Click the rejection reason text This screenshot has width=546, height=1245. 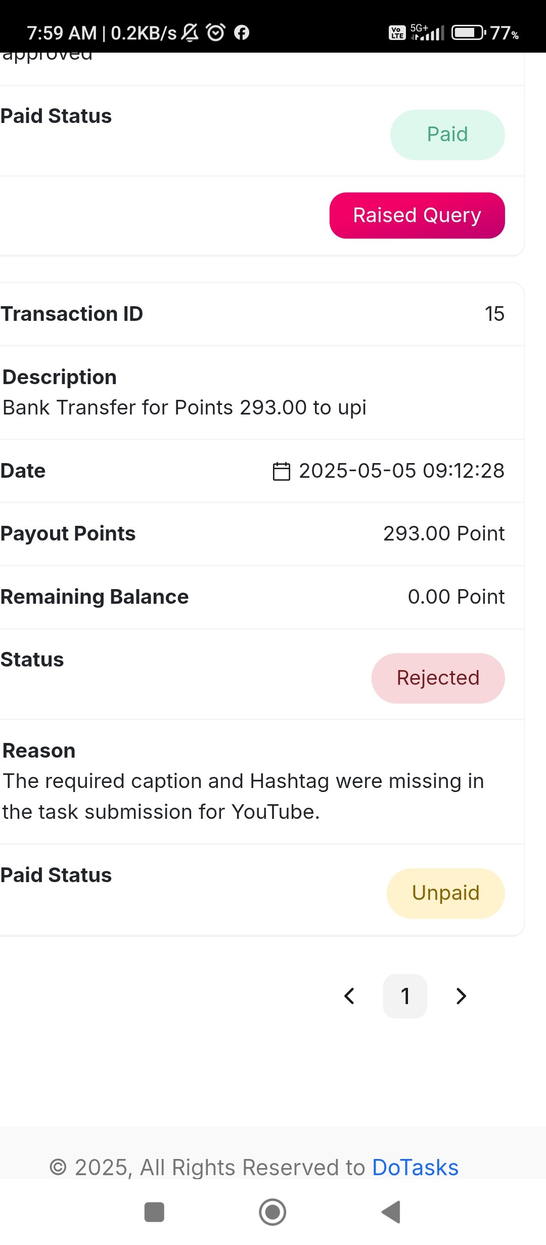point(243,797)
